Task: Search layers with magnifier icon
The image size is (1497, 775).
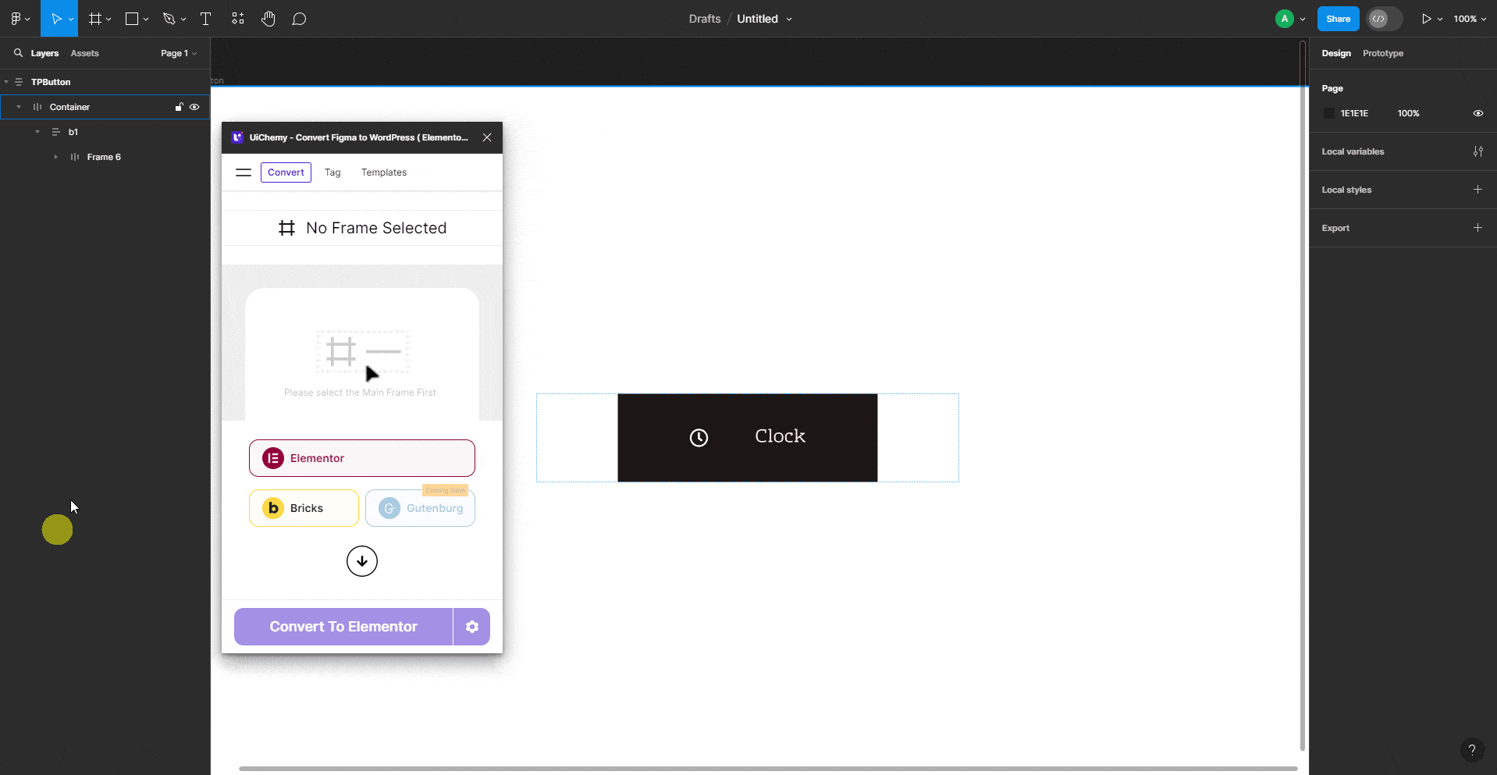Action: coord(18,53)
